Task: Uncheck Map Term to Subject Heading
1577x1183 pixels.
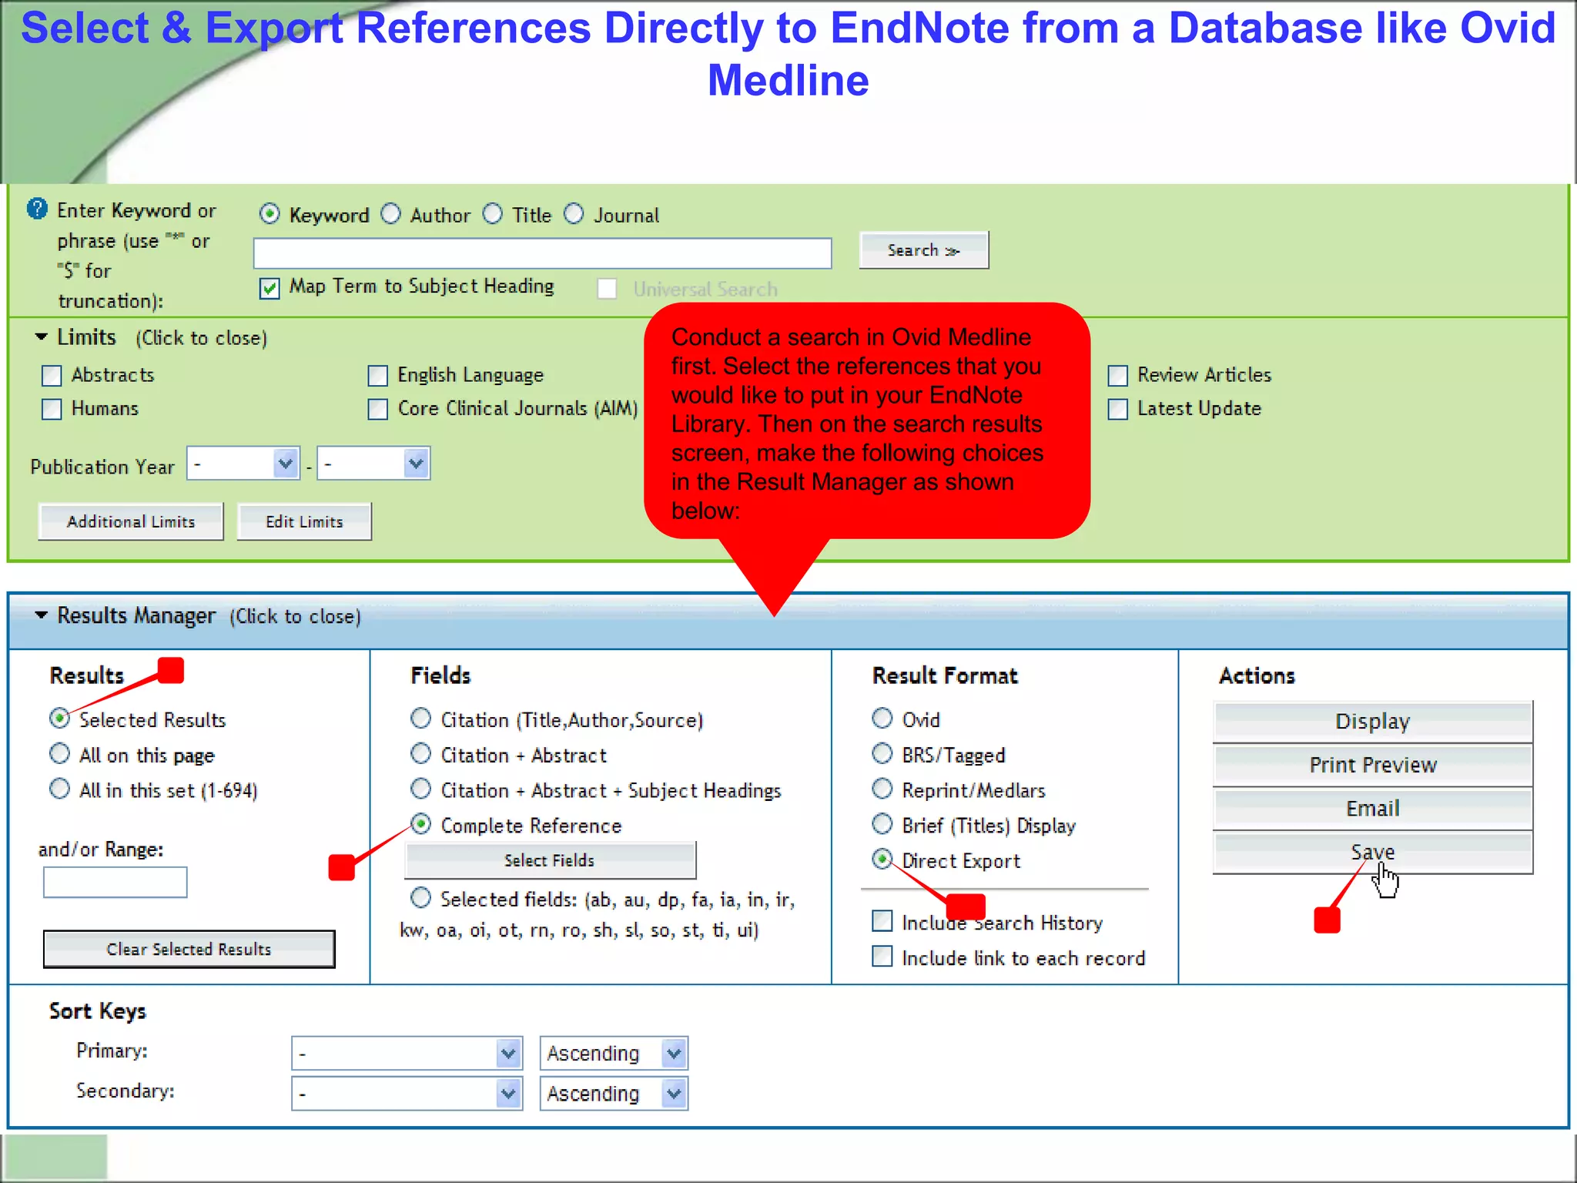Action: click(x=269, y=288)
